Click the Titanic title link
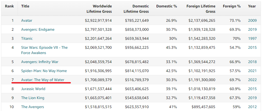This screenshot has height=111, width=262. click(x=27, y=38)
